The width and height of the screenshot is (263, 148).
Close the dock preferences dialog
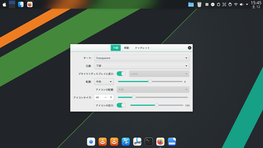[190, 48]
